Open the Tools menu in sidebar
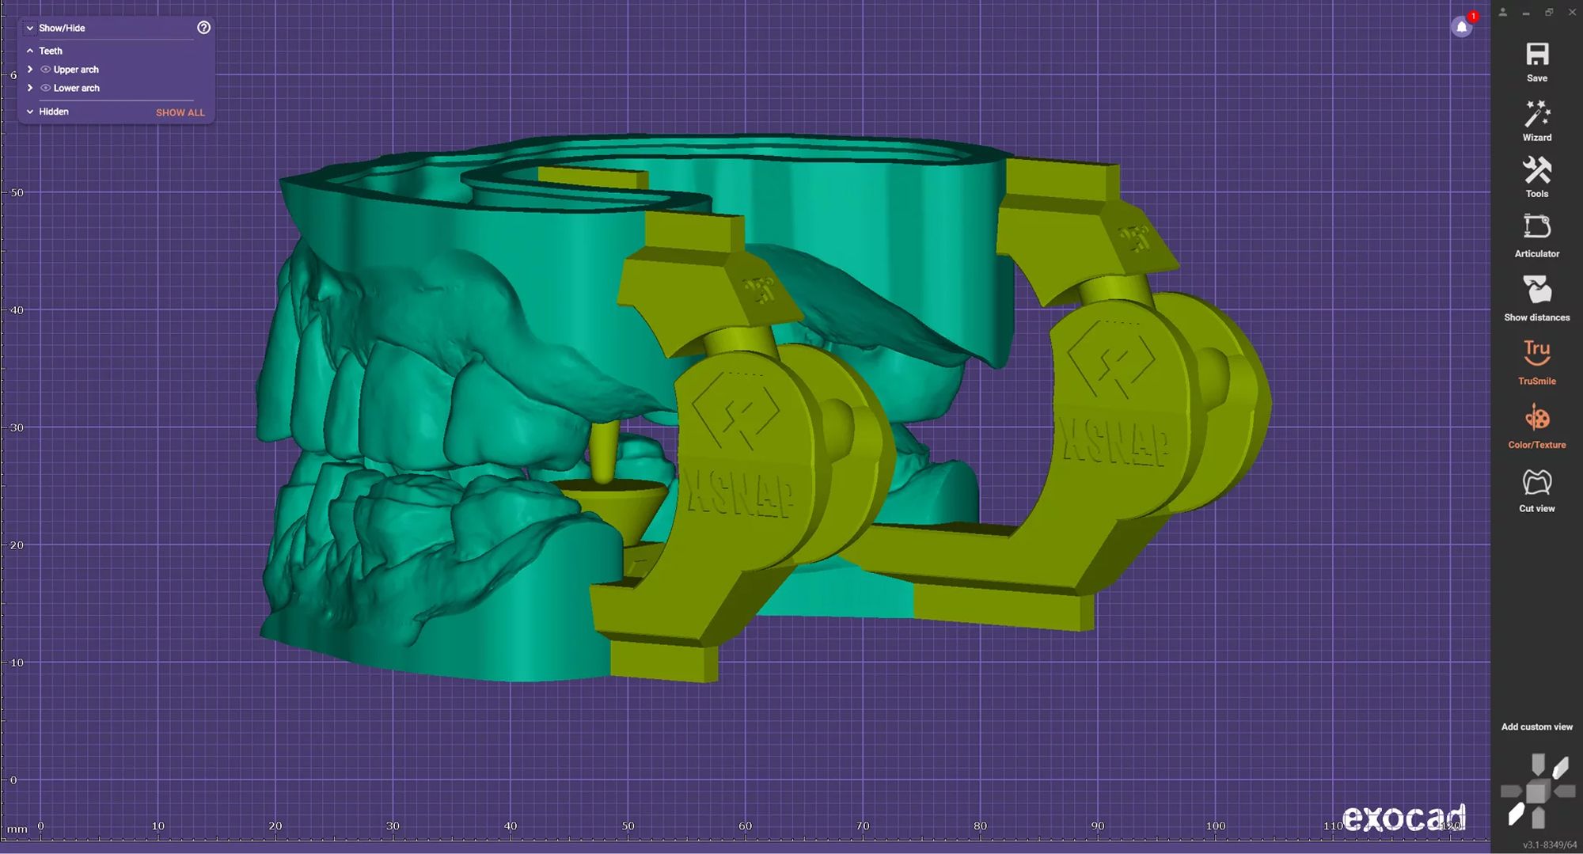 point(1537,177)
